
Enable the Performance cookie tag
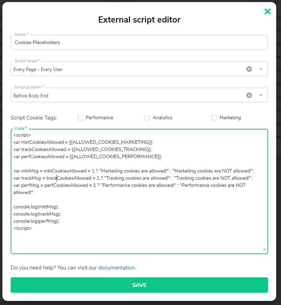tap(80, 117)
